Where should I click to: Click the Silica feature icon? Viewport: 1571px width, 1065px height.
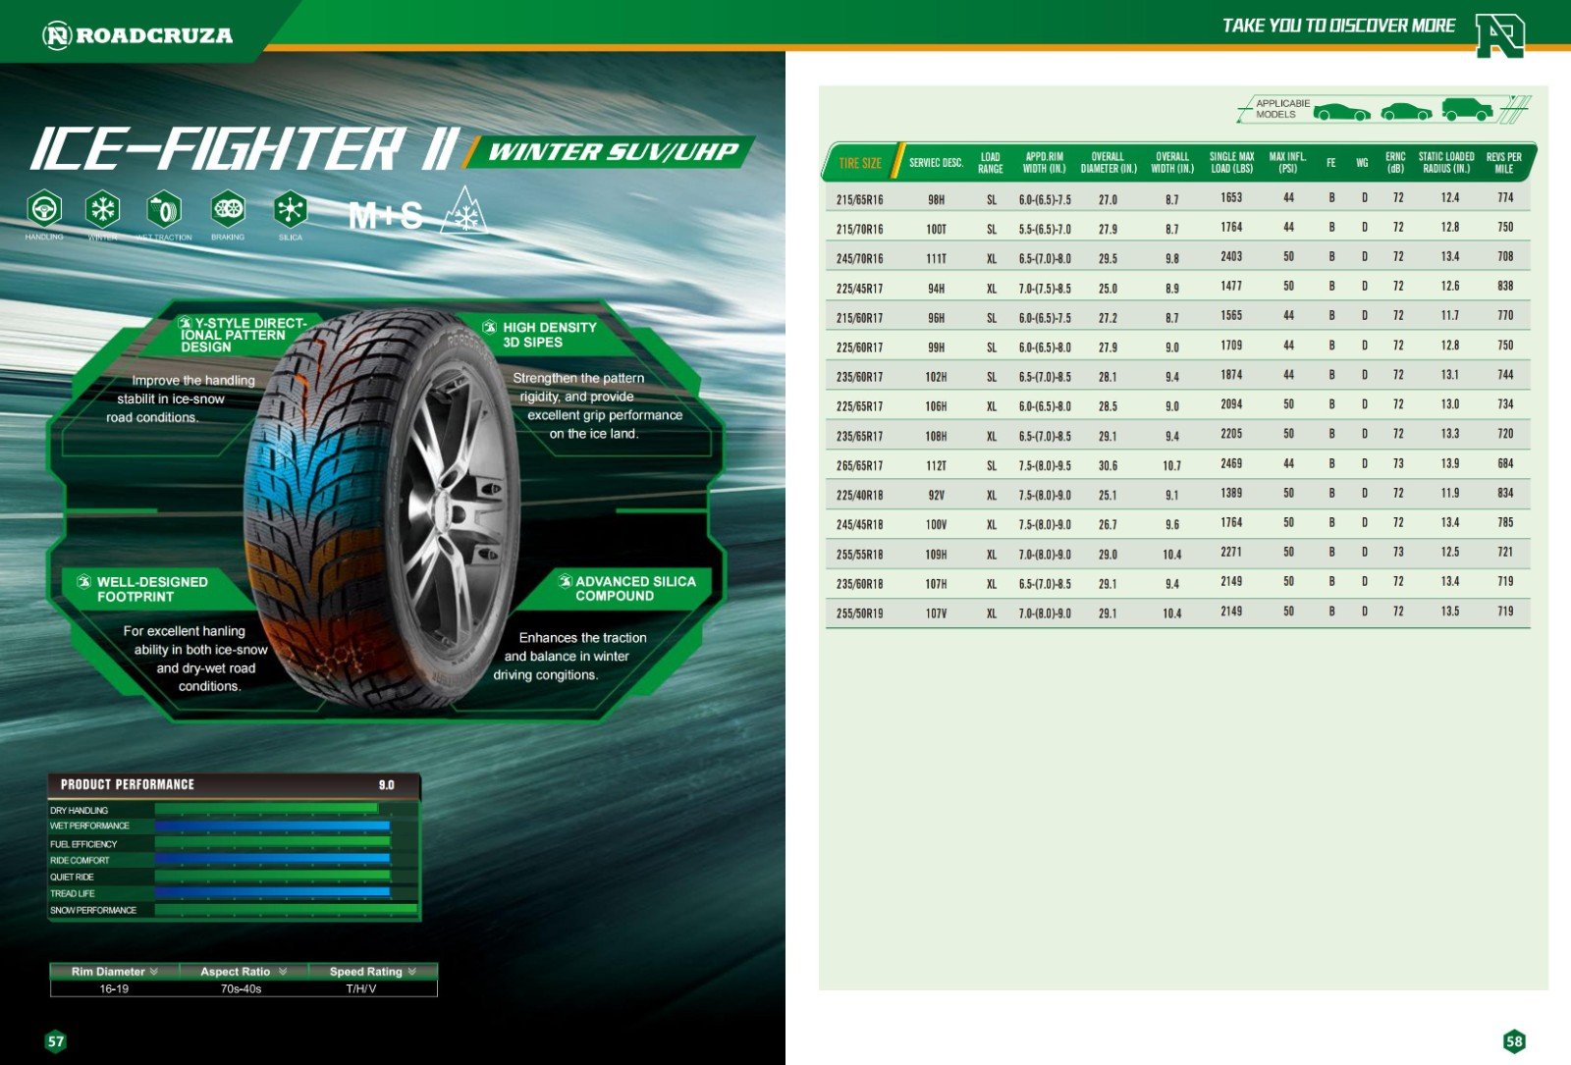coord(291,209)
